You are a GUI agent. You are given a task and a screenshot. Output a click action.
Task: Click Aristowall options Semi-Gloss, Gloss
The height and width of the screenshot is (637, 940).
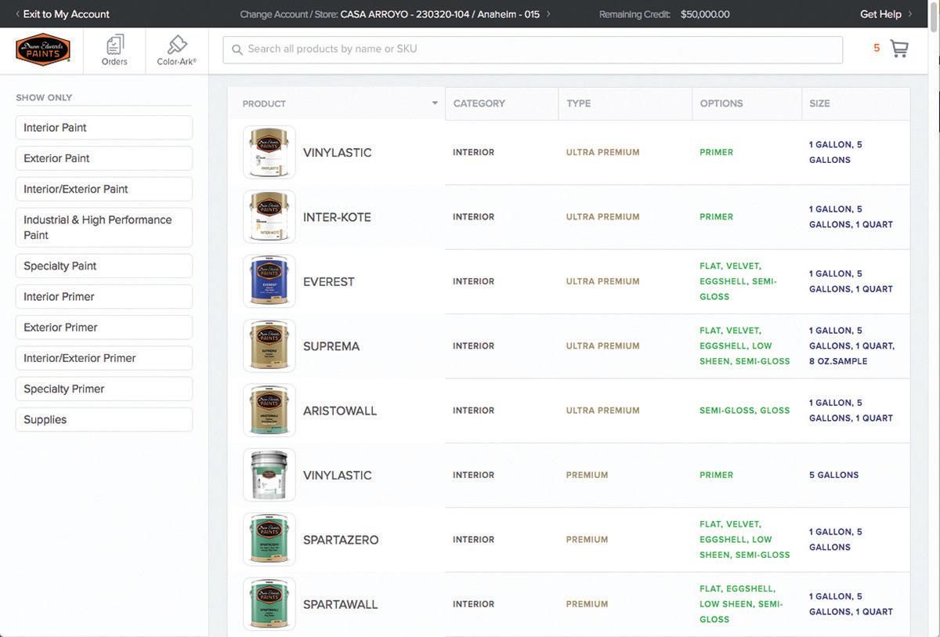745,411
